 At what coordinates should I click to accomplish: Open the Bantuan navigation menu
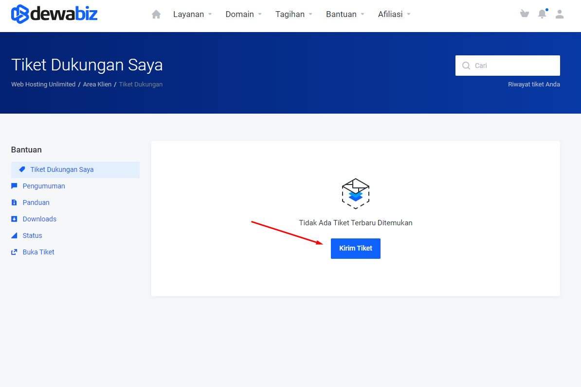345,15
